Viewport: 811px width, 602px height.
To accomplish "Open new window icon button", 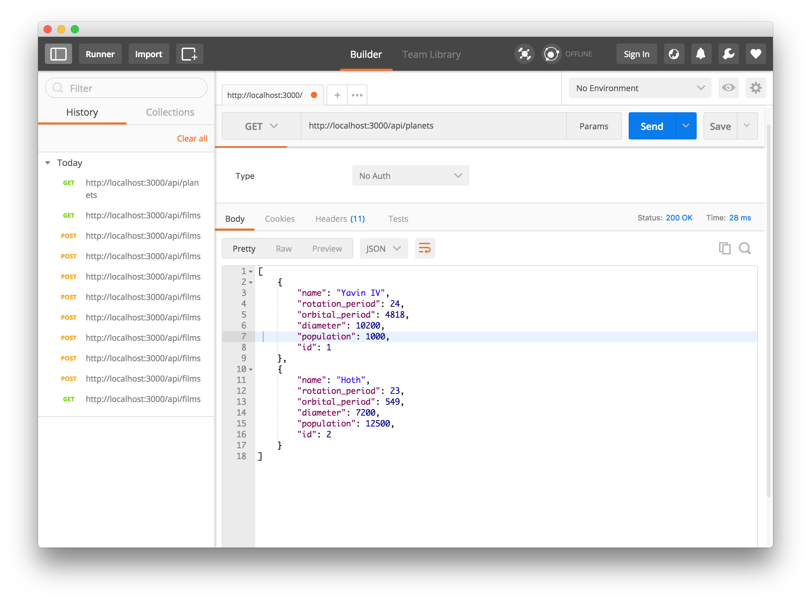I will pyautogui.click(x=189, y=54).
